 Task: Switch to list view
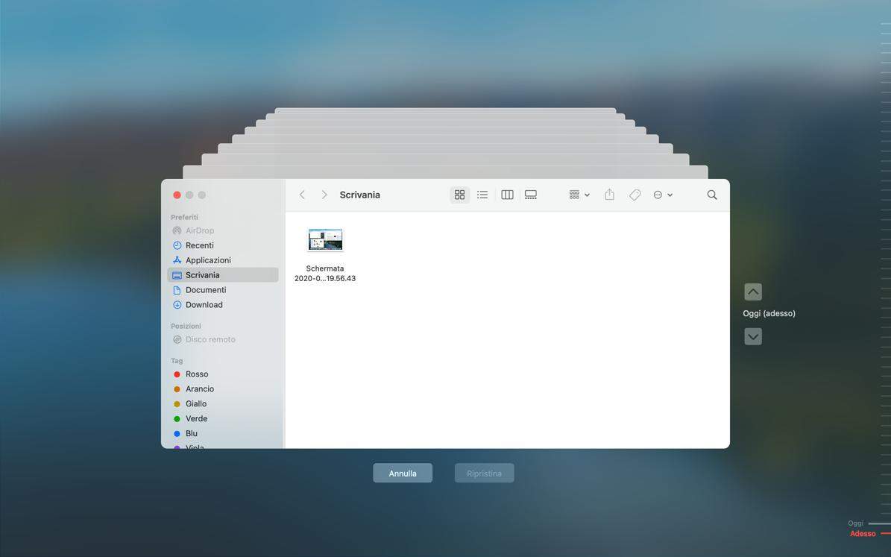(x=482, y=195)
